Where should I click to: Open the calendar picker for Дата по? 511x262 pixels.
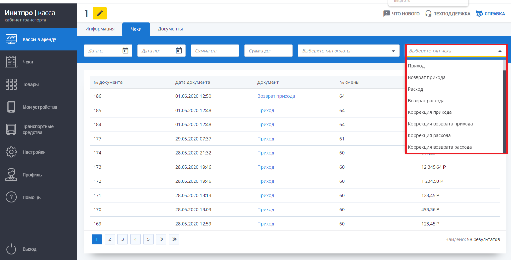coord(179,51)
